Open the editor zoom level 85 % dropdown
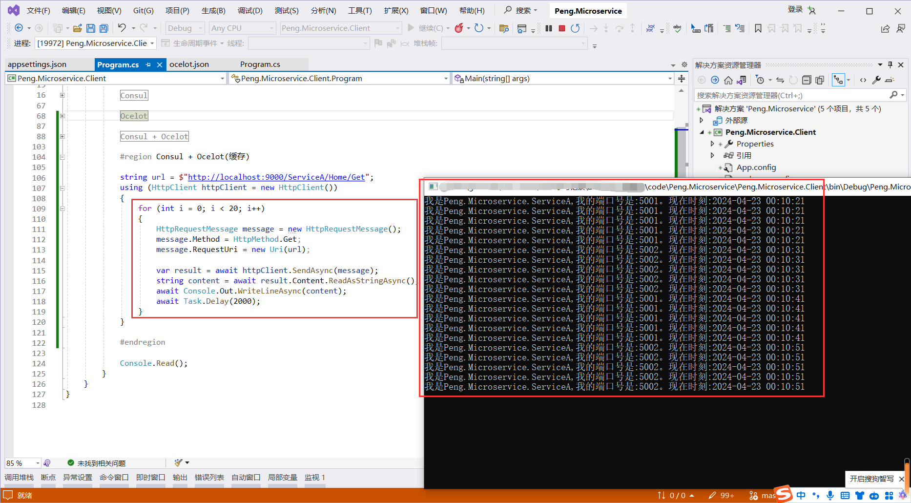This screenshot has height=503, width=911. (23, 463)
